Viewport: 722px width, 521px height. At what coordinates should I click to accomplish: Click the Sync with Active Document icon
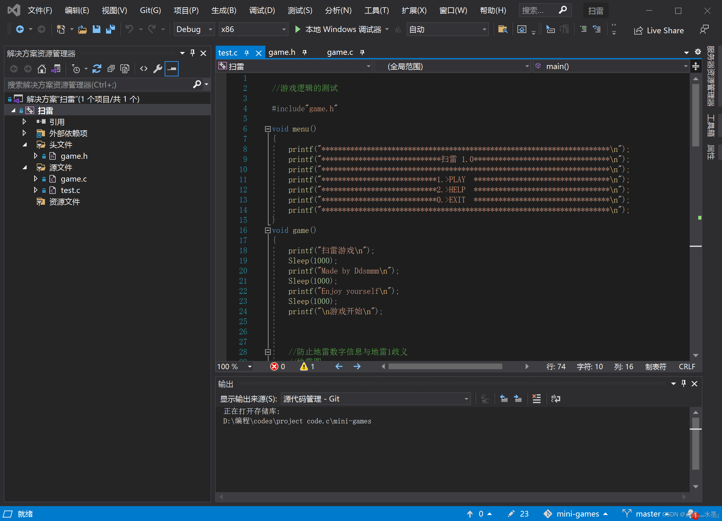click(97, 68)
